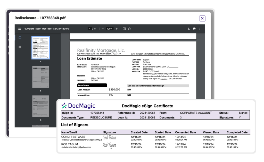Click the VA loan type checkbox
Viewport: 264px width, 162px height.
coord(163,67)
